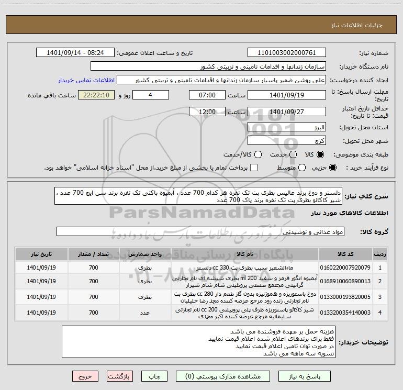Click the کد کالا column header
The height and width of the screenshot is (390, 403).
[x=345, y=254]
